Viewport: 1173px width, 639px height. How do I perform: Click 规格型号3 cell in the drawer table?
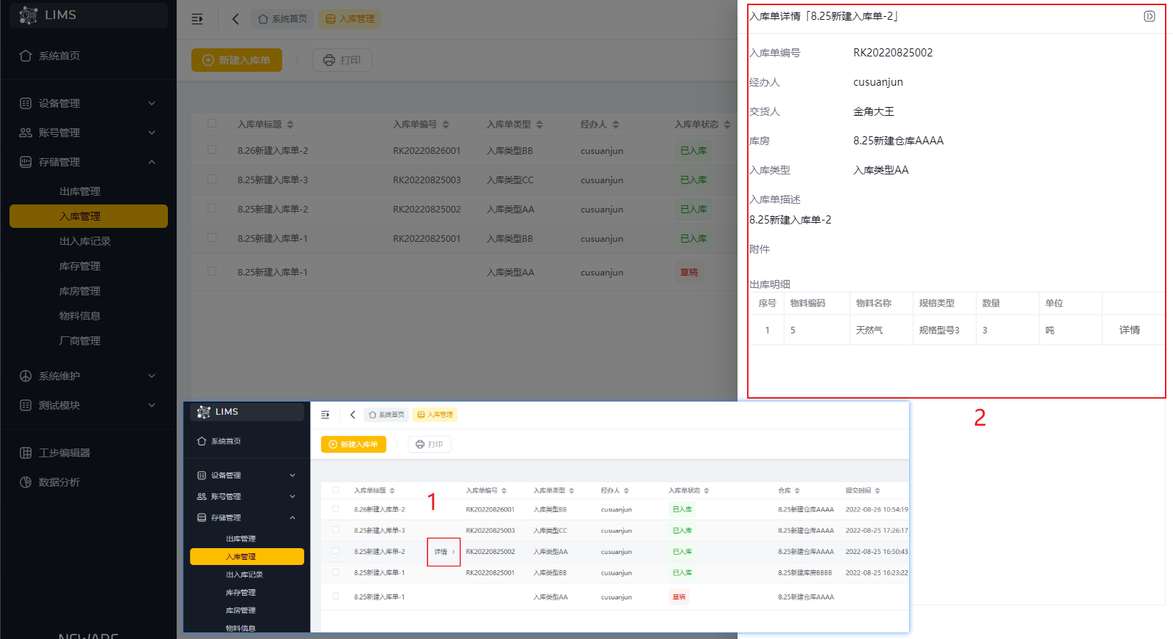[939, 330]
